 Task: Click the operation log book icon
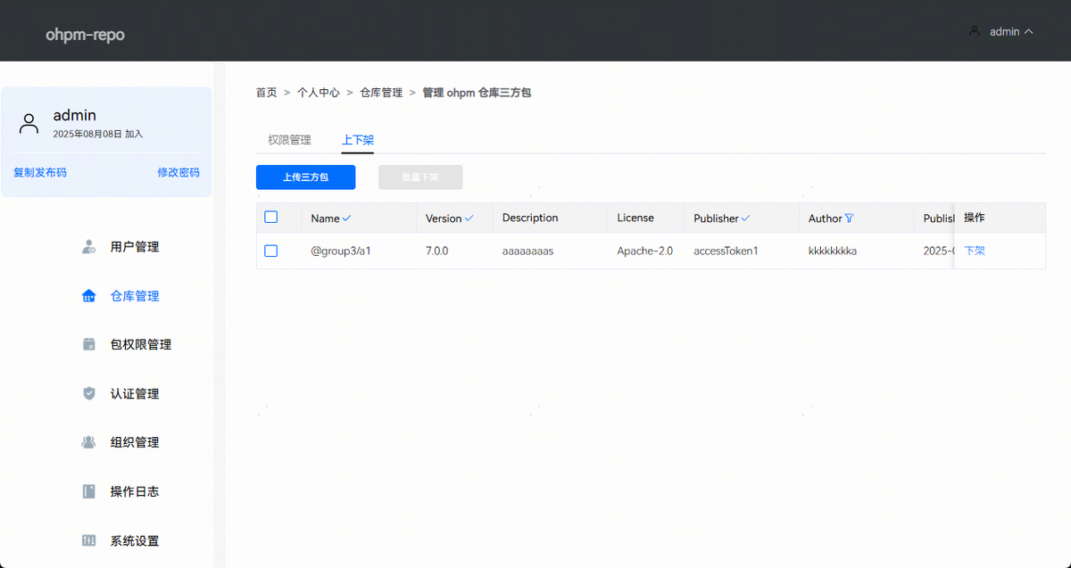click(88, 491)
